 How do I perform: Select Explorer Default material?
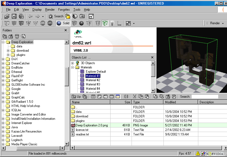[96, 72]
